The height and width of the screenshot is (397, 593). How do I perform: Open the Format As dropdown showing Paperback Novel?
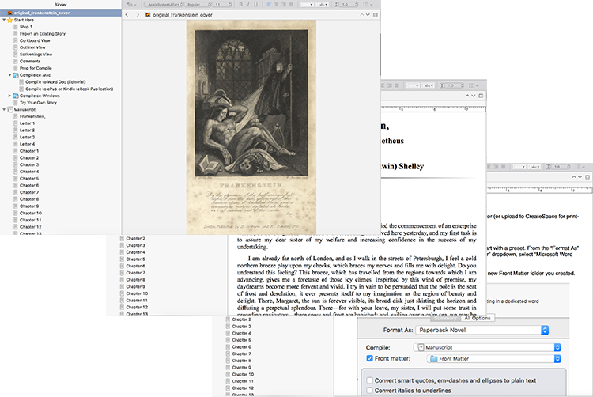tap(482, 330)
